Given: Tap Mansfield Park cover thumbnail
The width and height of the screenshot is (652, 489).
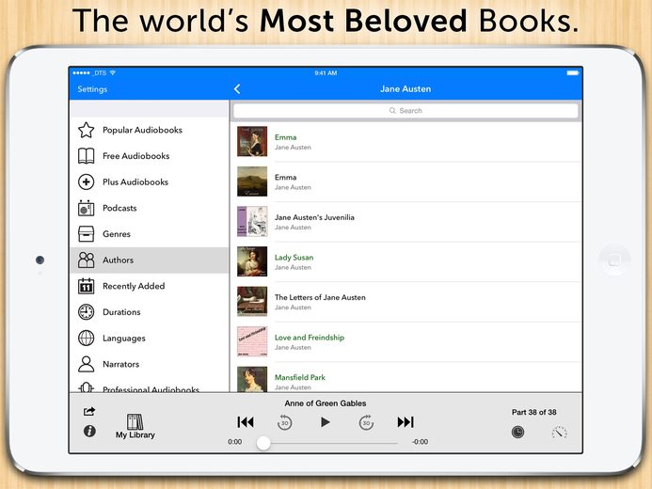Looking at the screenshot, I should click(252, 379).
